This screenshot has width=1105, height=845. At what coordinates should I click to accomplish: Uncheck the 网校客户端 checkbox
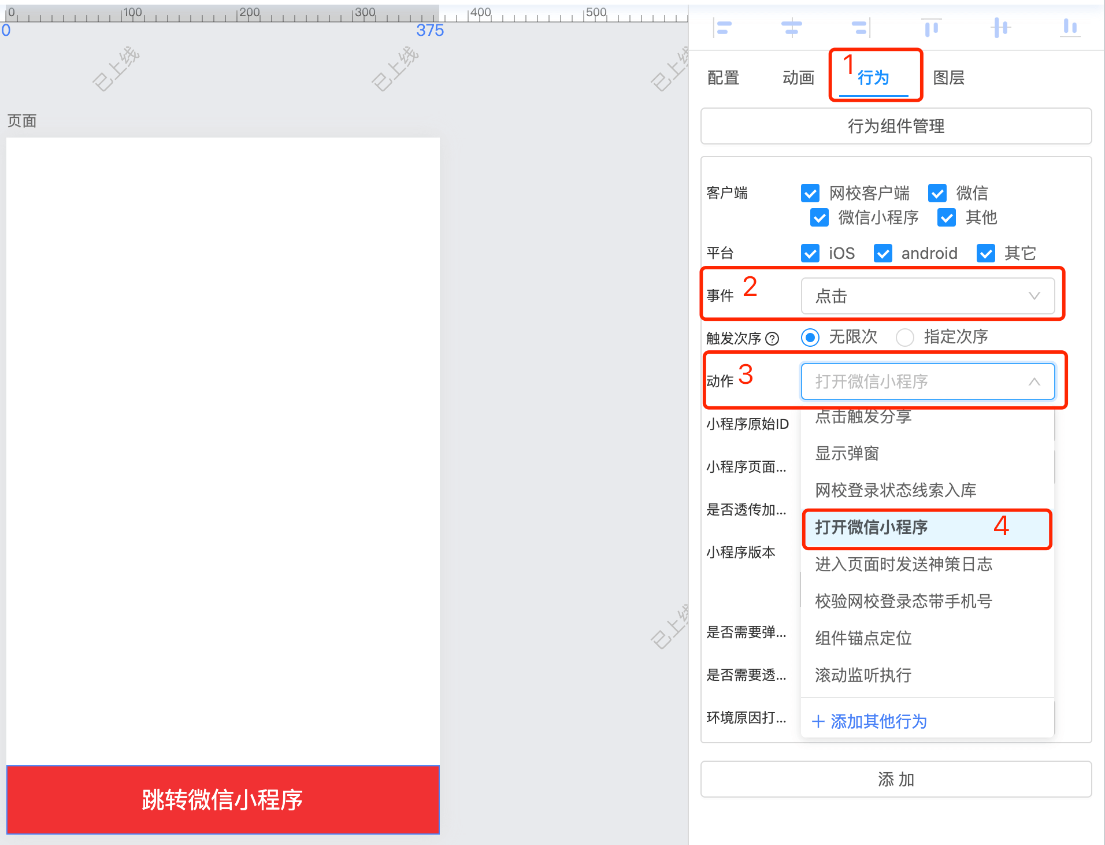[810, 193]
